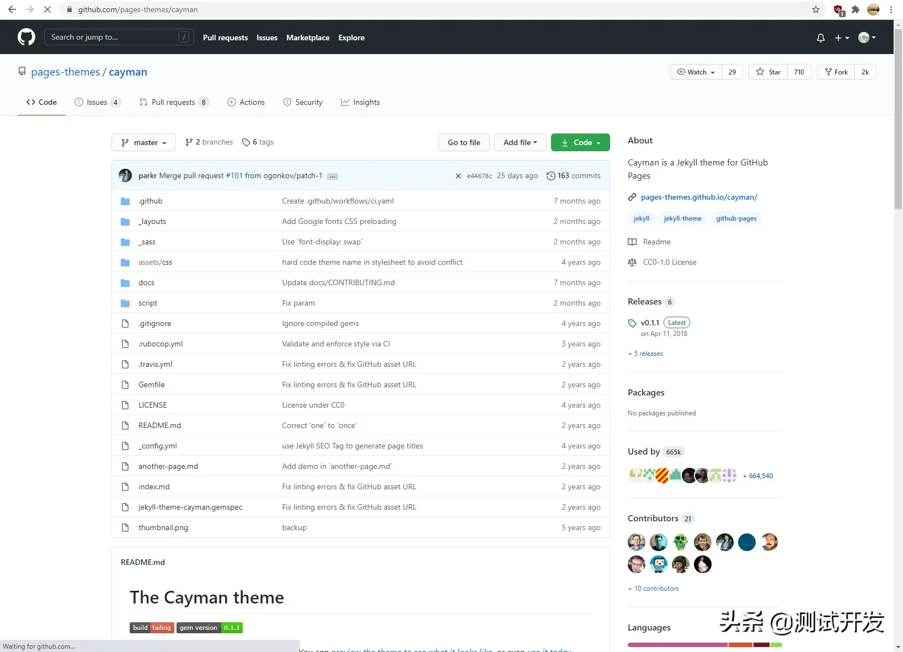View the 163 commits history
Screen dimensions: 903x652
[574, 175]
